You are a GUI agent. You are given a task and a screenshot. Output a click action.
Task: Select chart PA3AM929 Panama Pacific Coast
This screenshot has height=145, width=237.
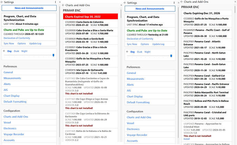click(207, 33)
